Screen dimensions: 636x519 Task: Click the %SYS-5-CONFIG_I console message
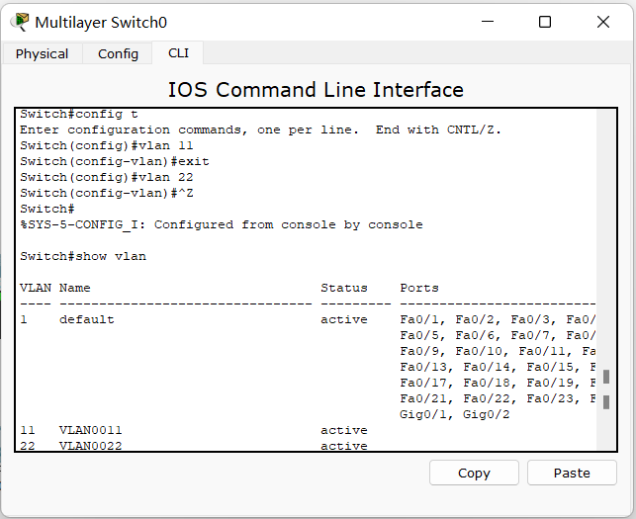222,224
